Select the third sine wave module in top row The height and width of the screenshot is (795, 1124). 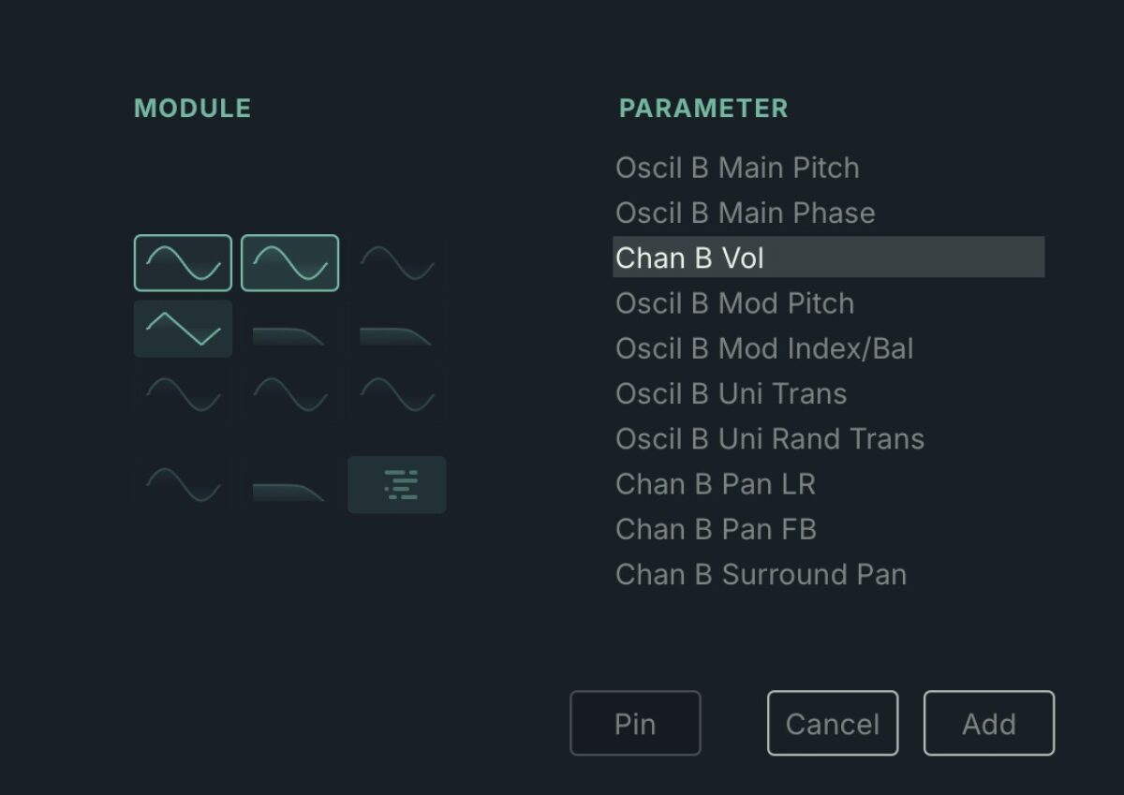(396, 262)
